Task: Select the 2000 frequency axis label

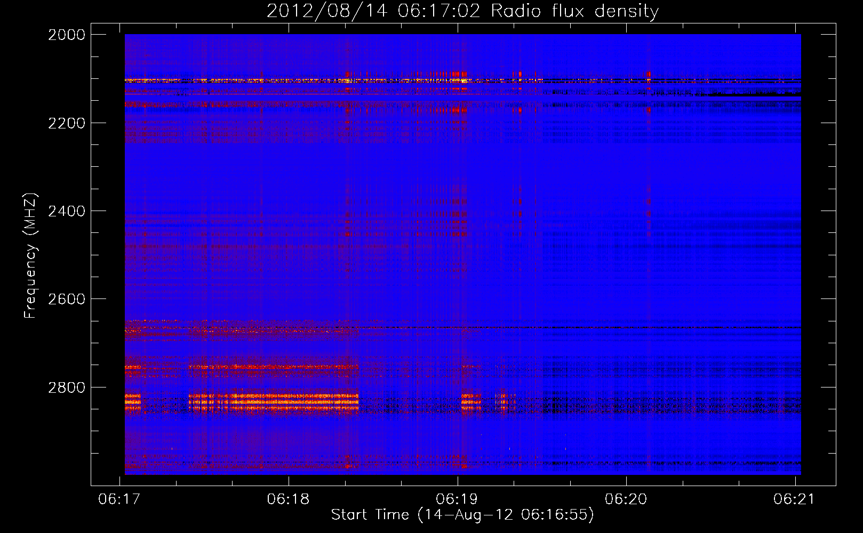Action: point(67,35)
